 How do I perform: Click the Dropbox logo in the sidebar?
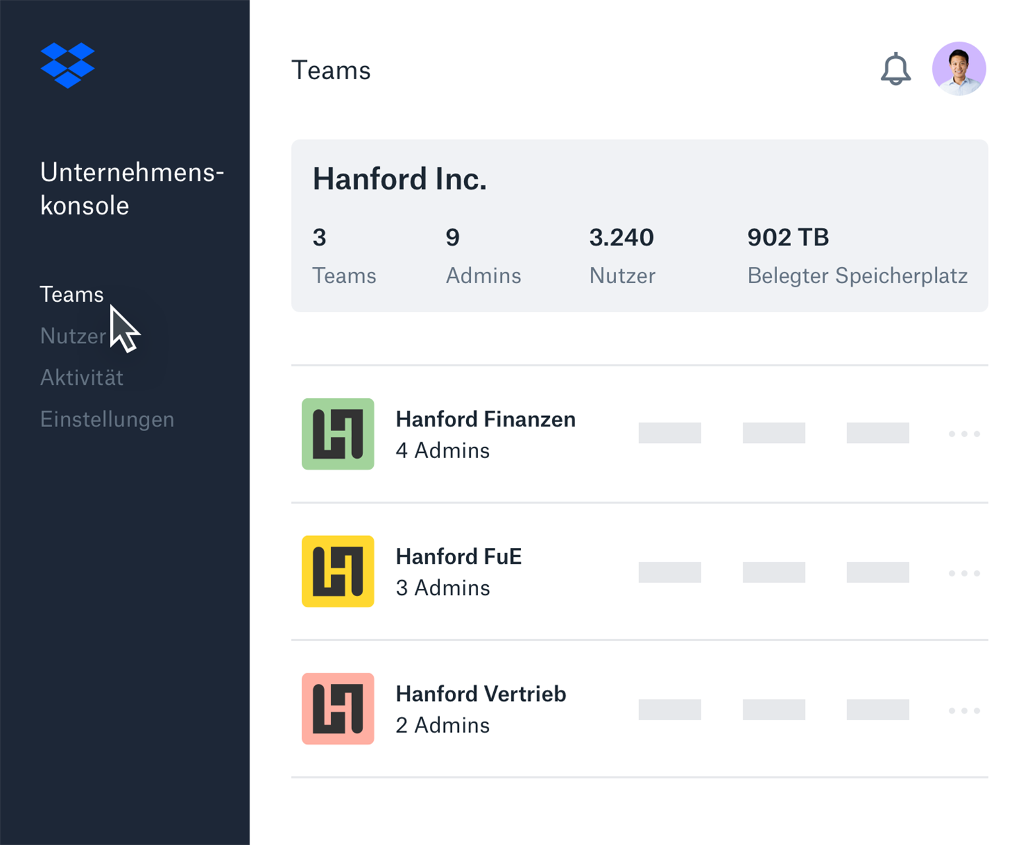[x=67, y=65]
